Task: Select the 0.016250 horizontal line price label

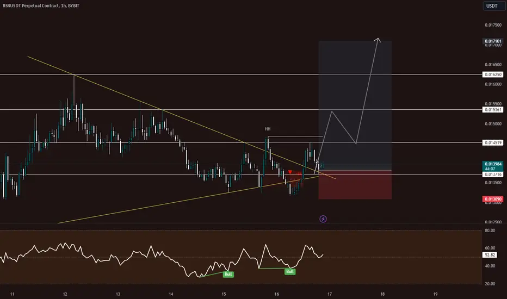Action: (x=493, y=74)
